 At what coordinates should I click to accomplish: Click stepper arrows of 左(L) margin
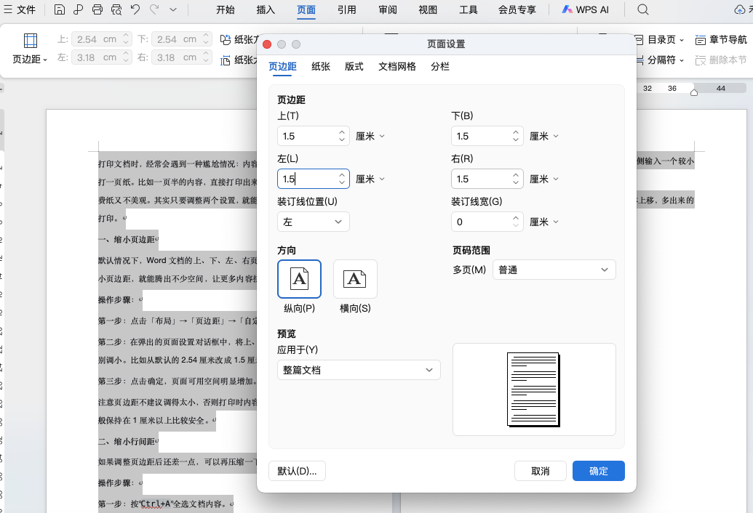[342, 179]
